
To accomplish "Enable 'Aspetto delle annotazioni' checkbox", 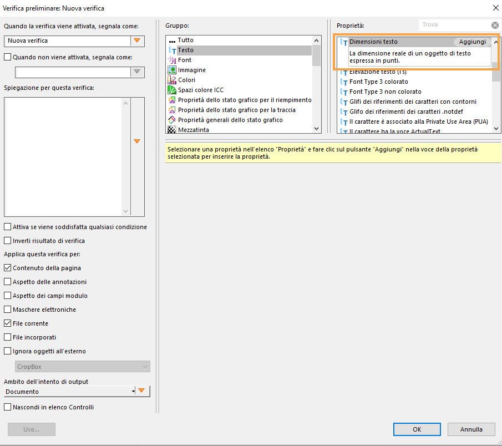I will tap(7, 281).
